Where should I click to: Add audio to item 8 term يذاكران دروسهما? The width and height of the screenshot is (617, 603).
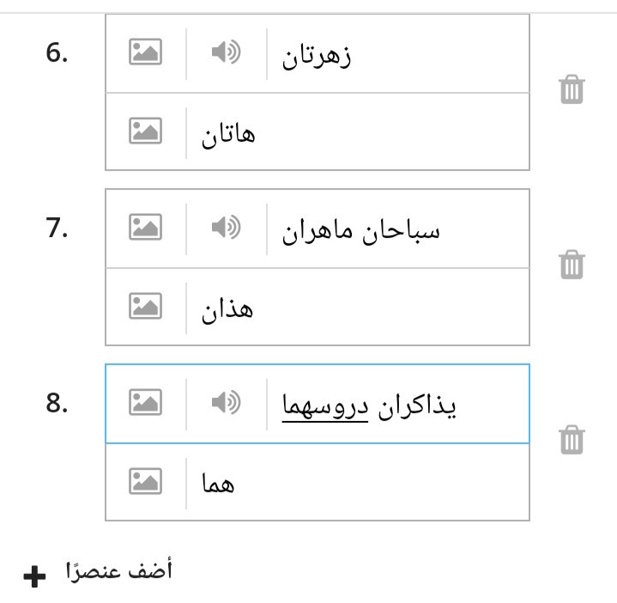[227, 402]
